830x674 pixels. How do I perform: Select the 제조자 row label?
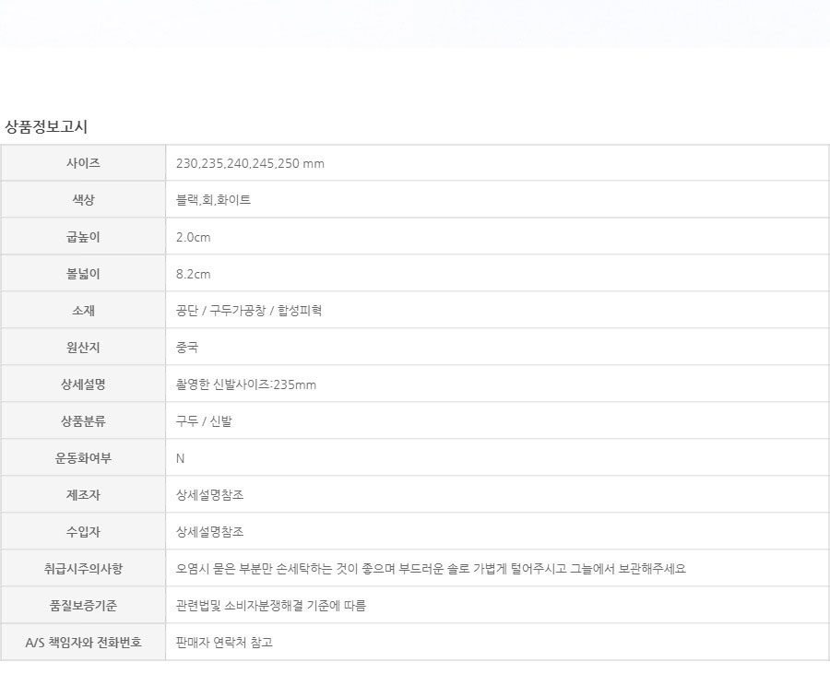[x=83, y=495]
